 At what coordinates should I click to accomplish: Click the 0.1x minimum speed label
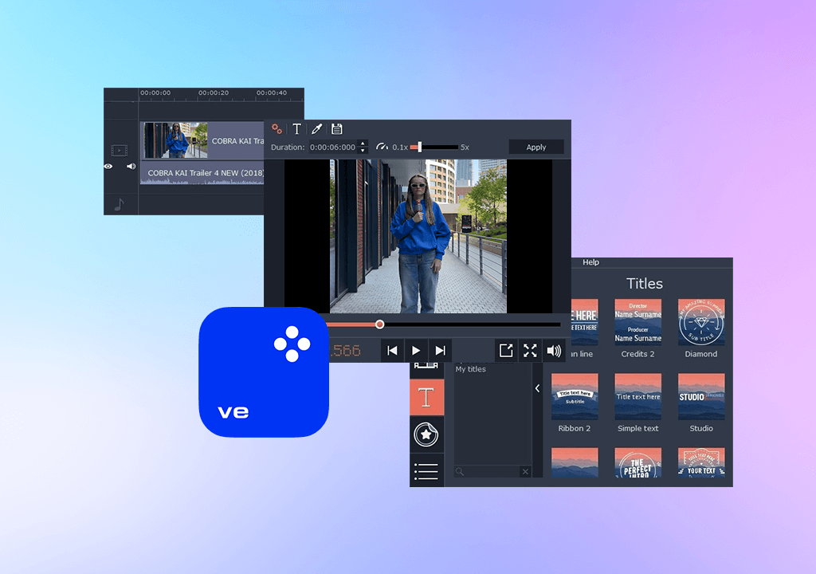tap(400, 147)
